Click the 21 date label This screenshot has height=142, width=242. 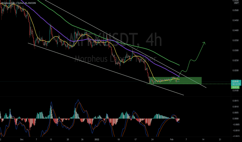coord(220,139)
